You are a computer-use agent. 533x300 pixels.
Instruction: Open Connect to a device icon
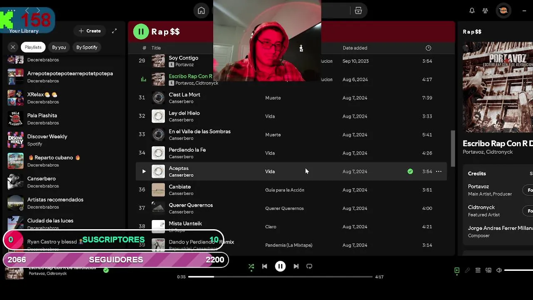point(488,270)
